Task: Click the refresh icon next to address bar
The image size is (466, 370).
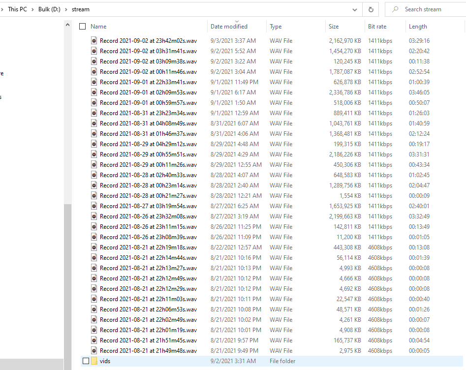Action: tap(371, 9)
